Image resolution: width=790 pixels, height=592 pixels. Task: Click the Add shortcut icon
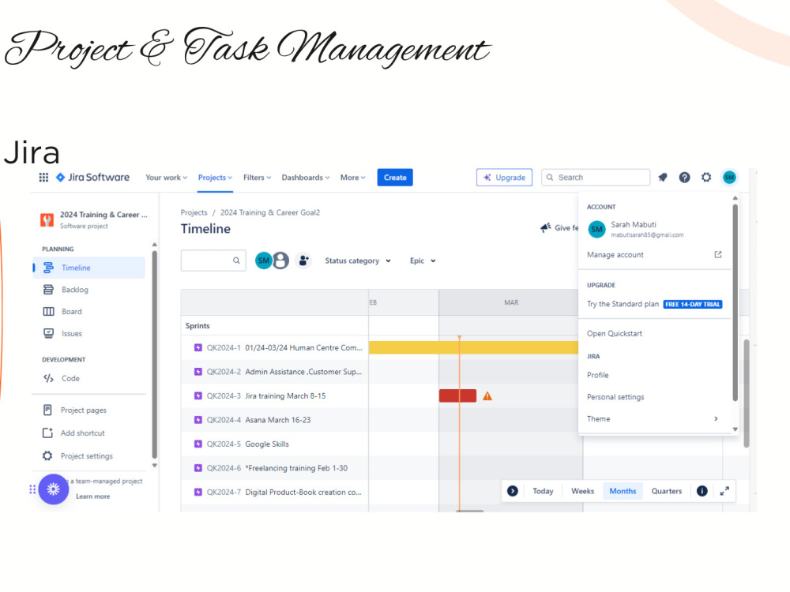47,433
